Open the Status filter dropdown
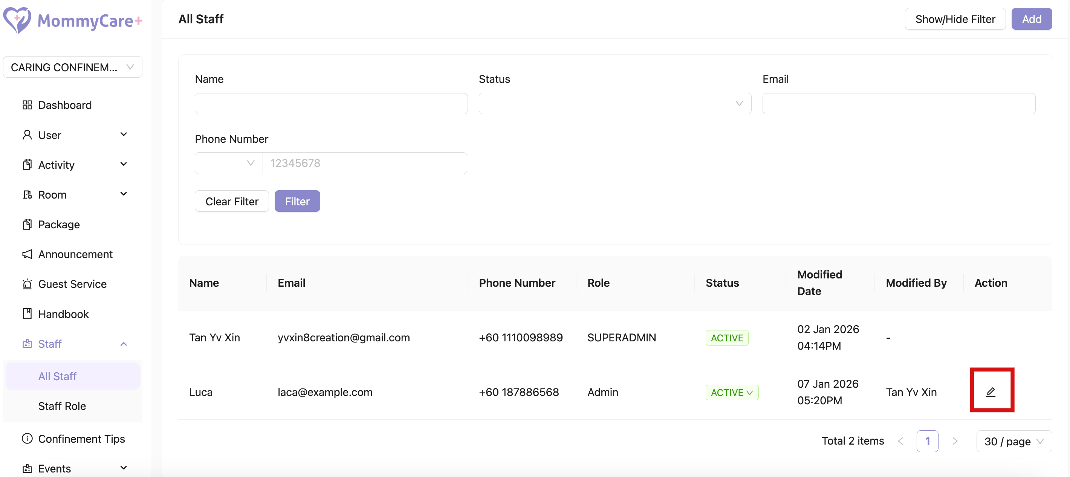This screenshot has width=1070, height=477. (x=614, y=104)
